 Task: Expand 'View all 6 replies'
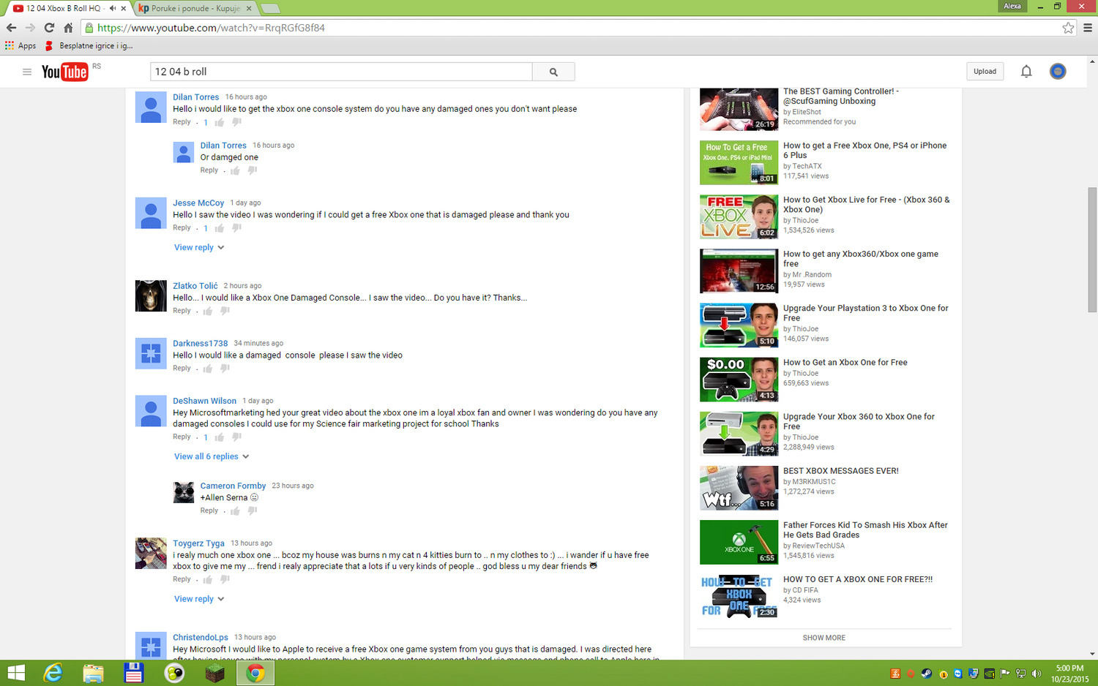[212, 456]
